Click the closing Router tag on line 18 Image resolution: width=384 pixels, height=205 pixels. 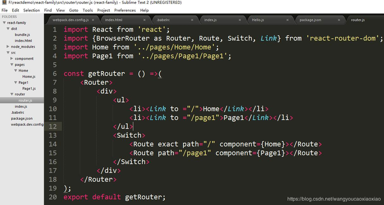(x=98, y=179)
